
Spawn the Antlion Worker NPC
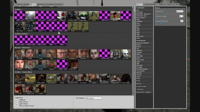coord(51,79)
